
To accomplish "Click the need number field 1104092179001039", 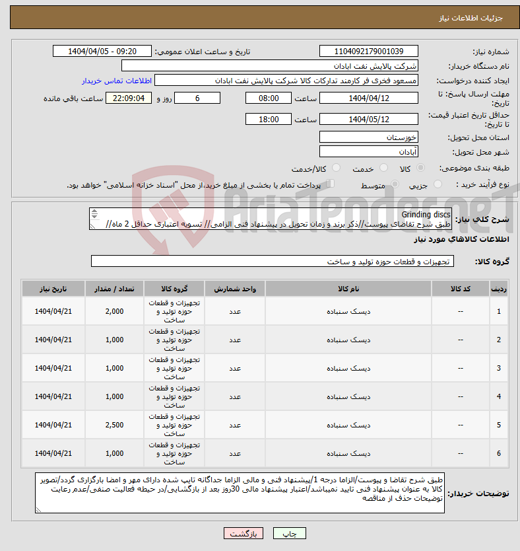I will pyautogui.click(x=369, y=52).
